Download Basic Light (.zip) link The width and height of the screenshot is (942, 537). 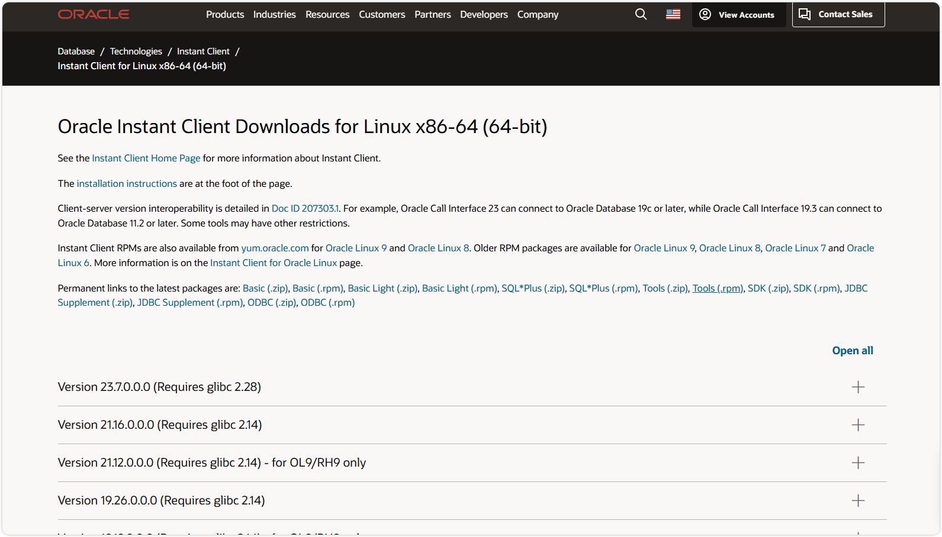click(382, 288)
